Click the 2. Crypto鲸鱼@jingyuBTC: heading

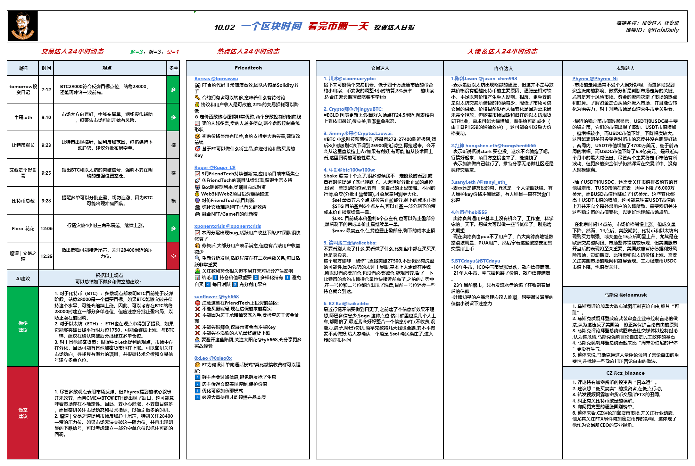353,109
